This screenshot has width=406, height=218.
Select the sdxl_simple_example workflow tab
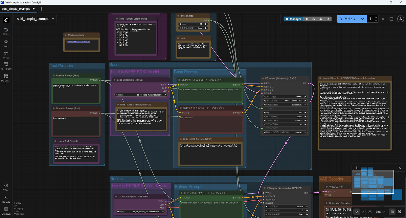16,9
